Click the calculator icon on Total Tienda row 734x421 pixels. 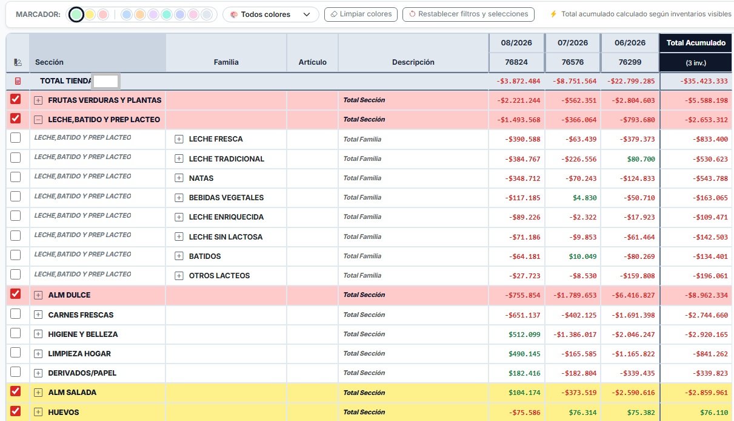click(x=18, y=81)
